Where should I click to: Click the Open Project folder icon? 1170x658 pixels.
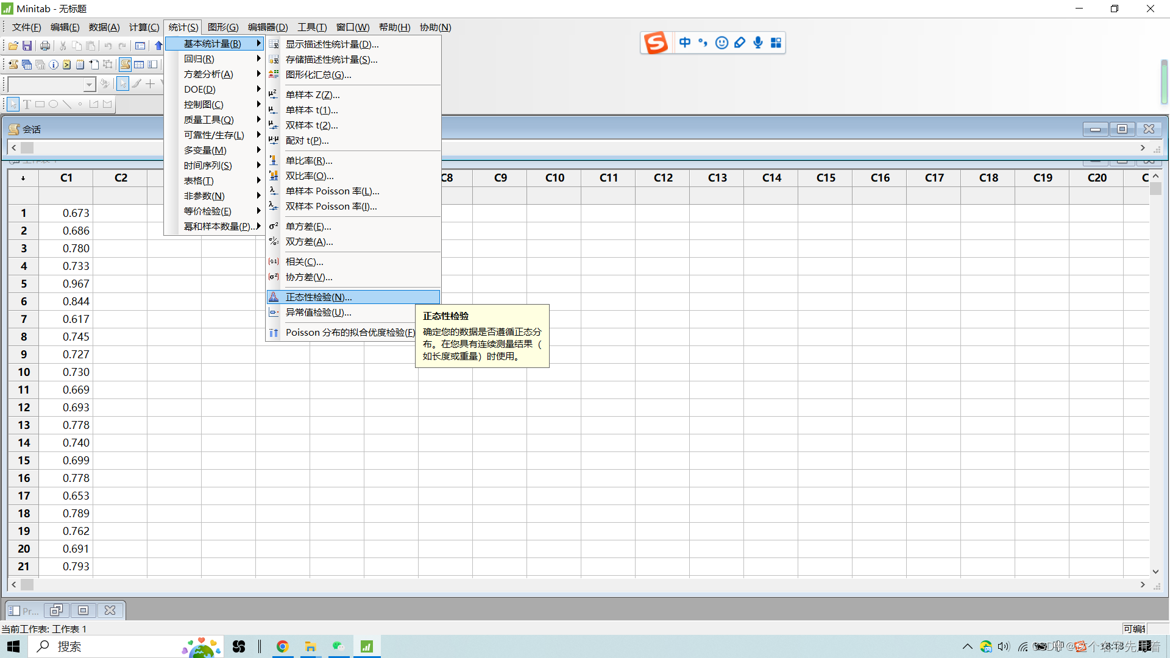13,46
